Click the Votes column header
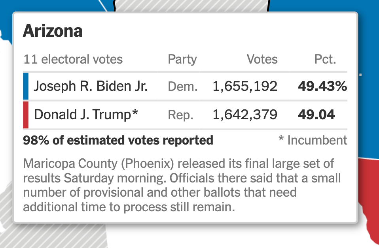The width and height of the screenshot is (379, 248). [x=262, y=59]
